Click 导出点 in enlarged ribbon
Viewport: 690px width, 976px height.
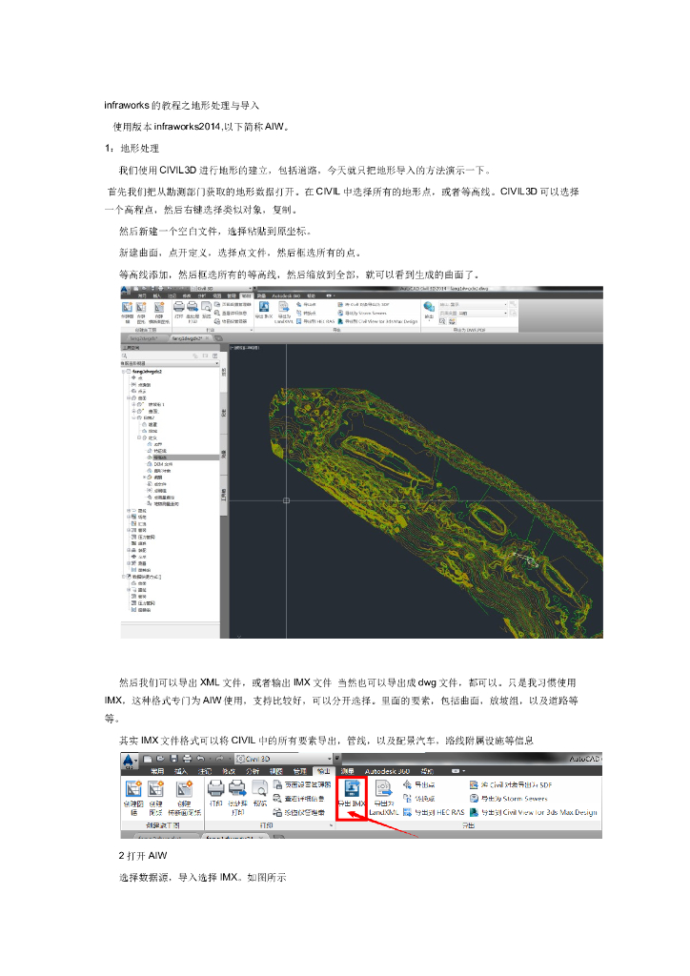[x=418, y=785]
